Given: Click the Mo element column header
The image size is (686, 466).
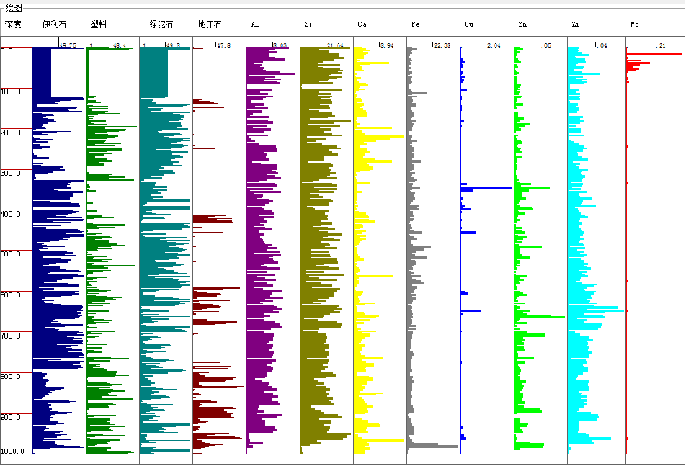Looking at the screenshot, I should point(635,24).
